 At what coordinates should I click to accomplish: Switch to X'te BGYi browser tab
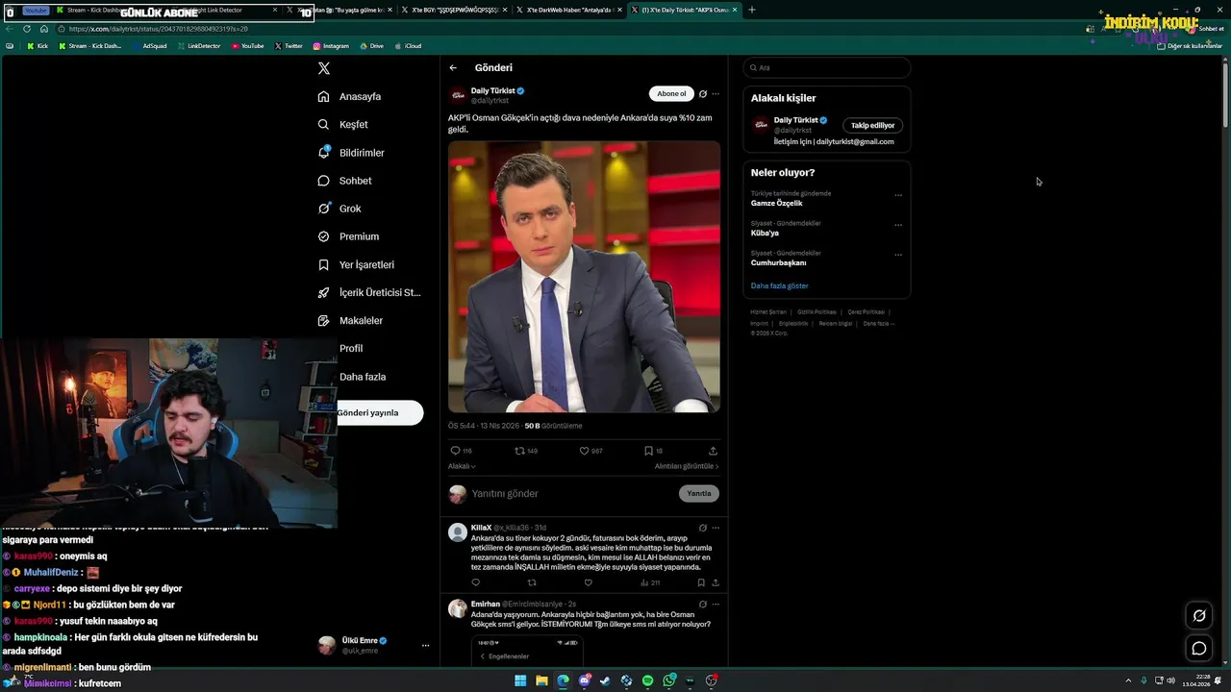click(456, 10)
